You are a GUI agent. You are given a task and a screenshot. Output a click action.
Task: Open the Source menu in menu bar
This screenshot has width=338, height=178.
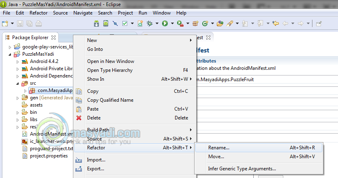(60, 13)
